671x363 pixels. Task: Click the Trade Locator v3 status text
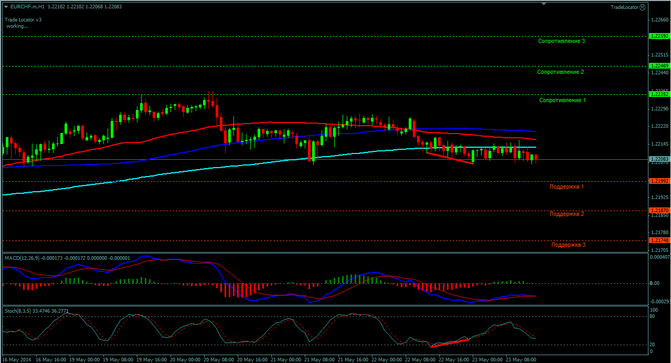[23, 19]
